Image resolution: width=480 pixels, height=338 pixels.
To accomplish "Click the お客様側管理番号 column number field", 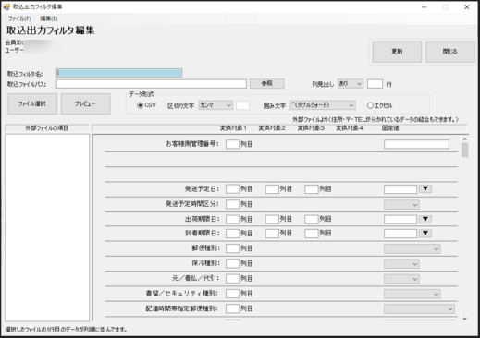I will 232,144.
